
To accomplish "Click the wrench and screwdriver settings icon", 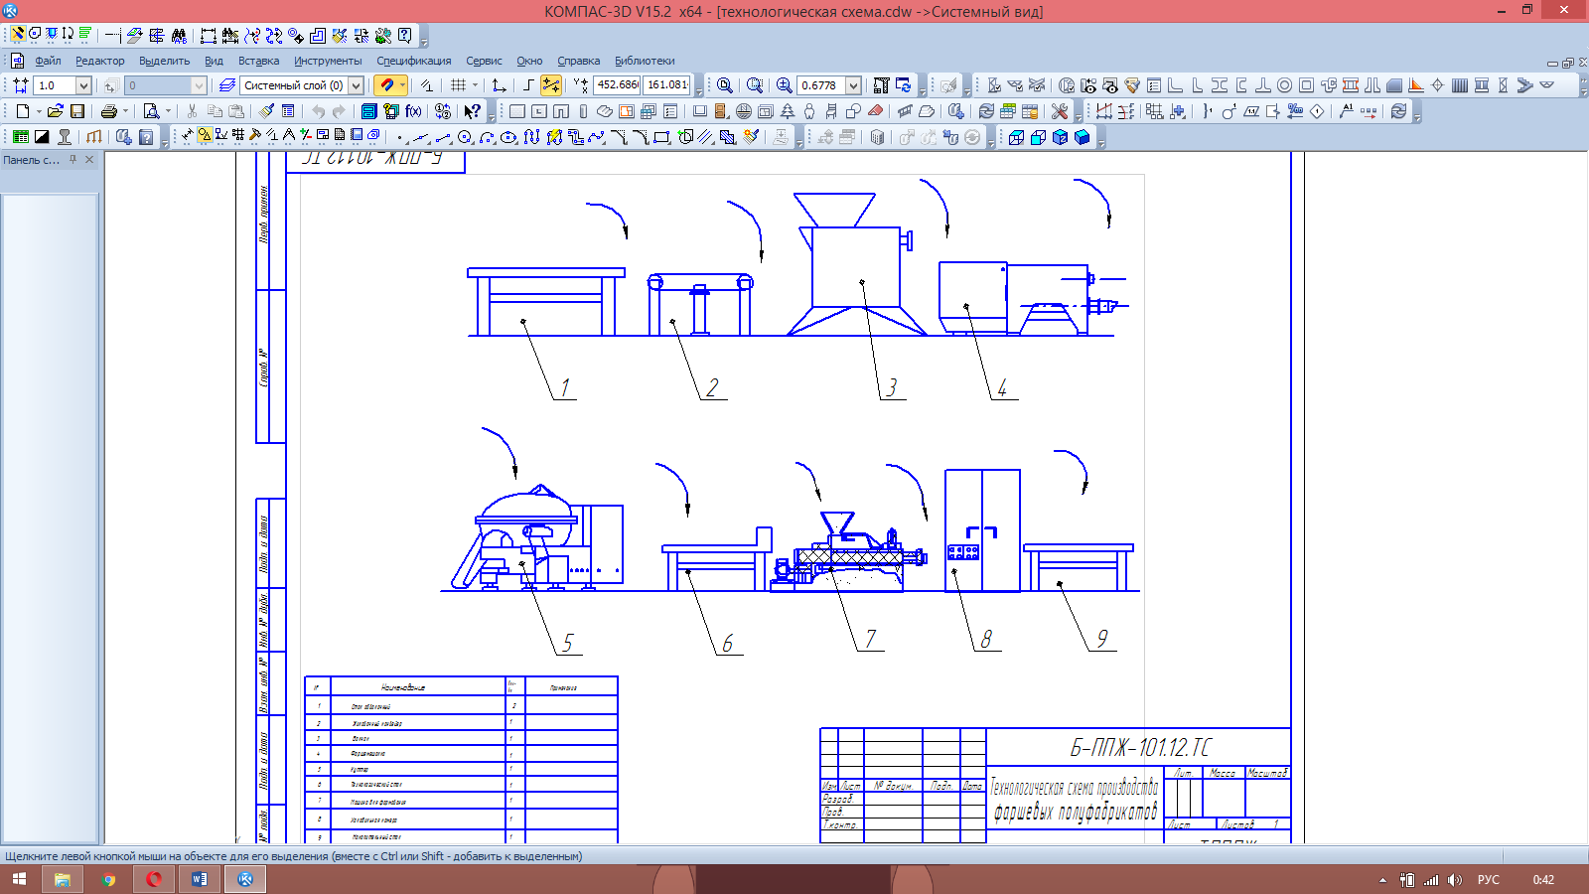I will pos(1060,111).
